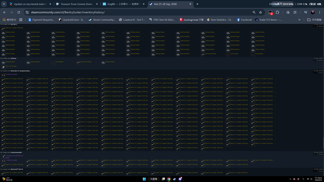This screenshot has width=324, height=182.
Task: Switch to 'Treasure Trove Gnome Dome' tab
Action: [x=76, y=4]
